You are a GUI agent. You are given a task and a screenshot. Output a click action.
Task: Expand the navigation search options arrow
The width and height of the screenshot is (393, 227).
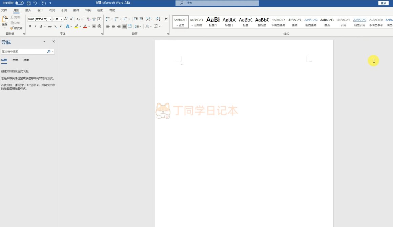53,52
